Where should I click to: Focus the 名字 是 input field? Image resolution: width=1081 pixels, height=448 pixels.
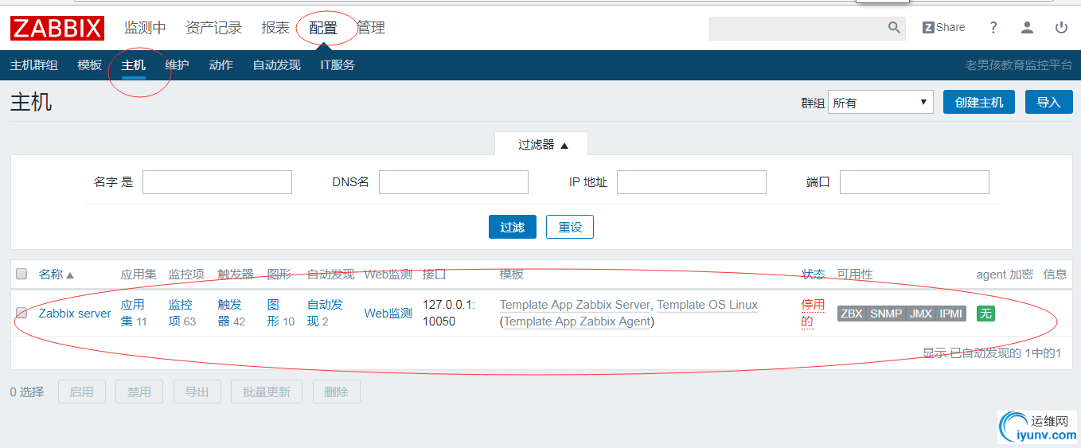[217, 182]
